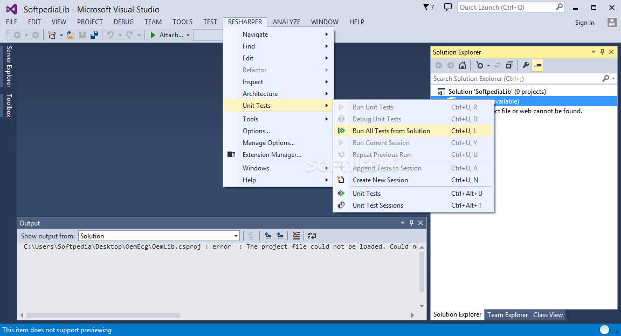Screen dimensions: 621x336
Task: Click Output vertical scrollbar down arrow
Action: tap(422, 306)
